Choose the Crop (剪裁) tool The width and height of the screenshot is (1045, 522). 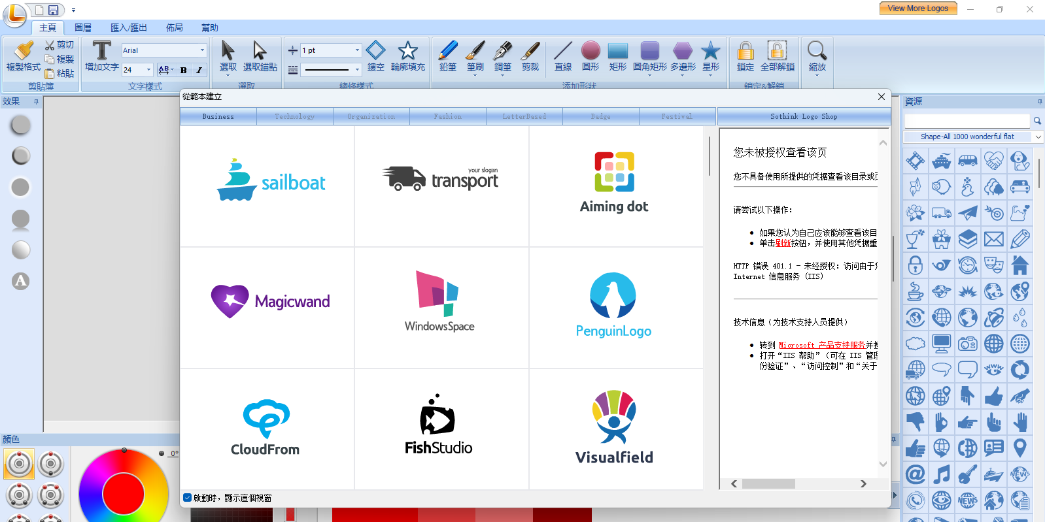pyautogui.click(x=530, y=56)
